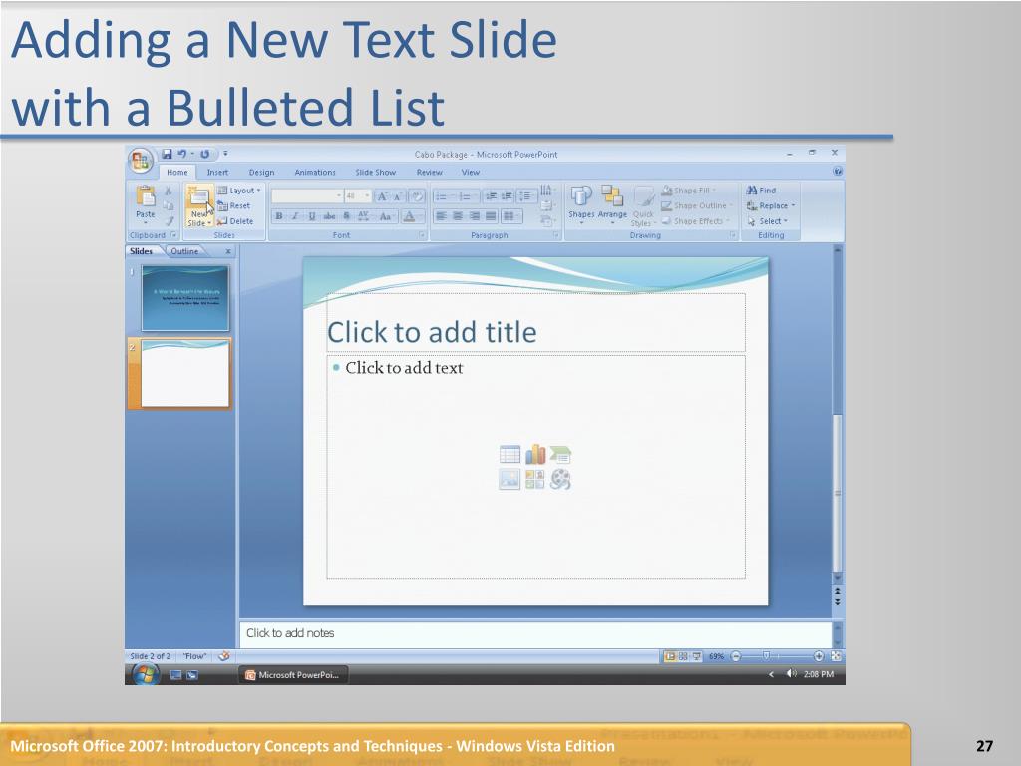Switch to the Outline pane tab
This screenshot has width=1021, height=766.
(x=184, y=251)
